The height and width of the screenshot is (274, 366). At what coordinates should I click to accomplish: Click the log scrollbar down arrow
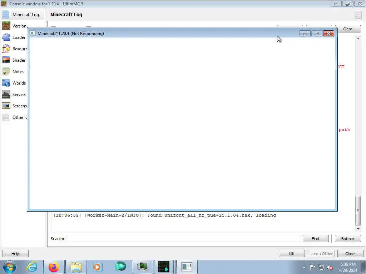click(358, 229)
